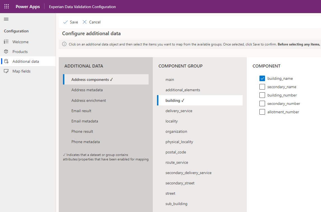Image resolution: width=321 pixels, height=212 pixels.
Task: Click the Additional data gear icon
Action: (x=6, y=61)
